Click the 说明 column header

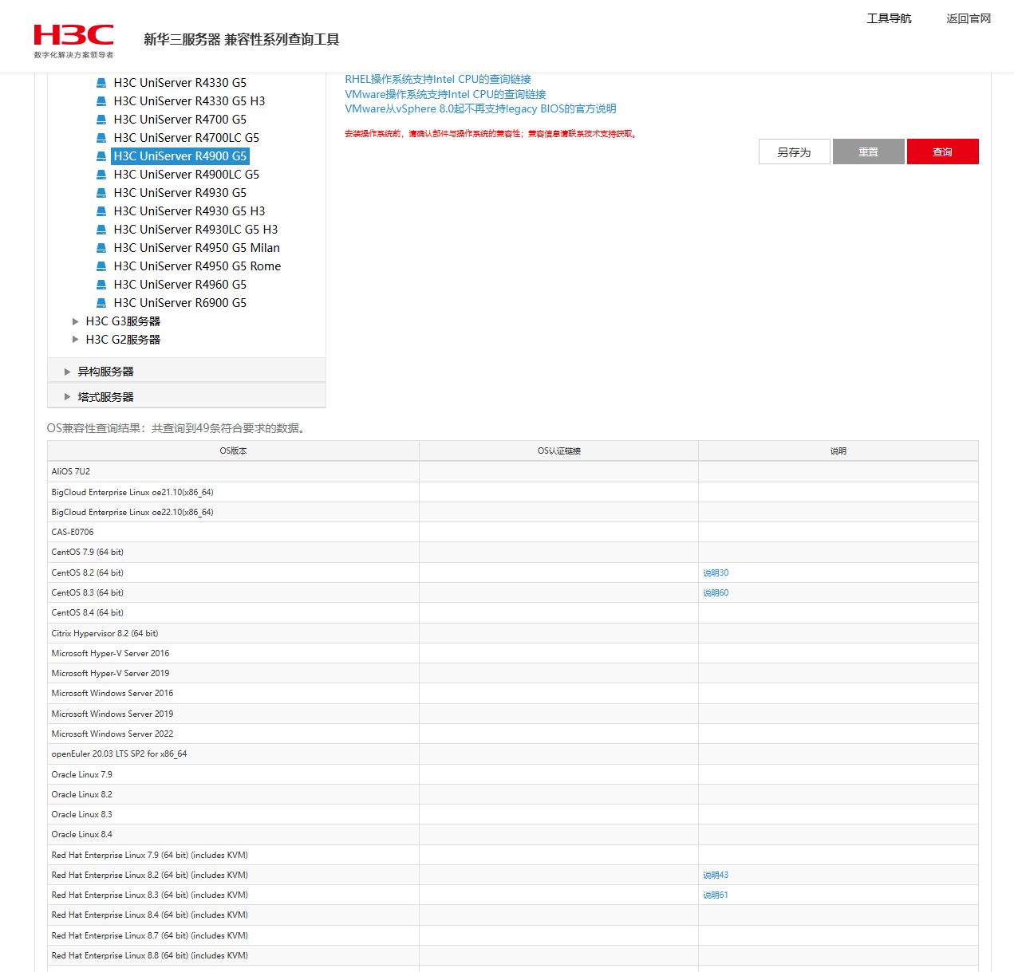(x=838, y=451)
